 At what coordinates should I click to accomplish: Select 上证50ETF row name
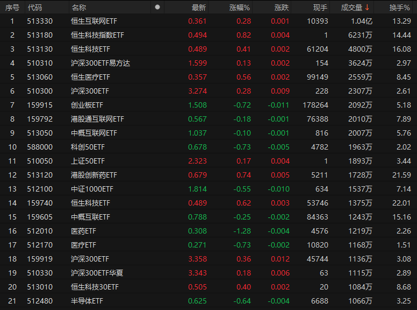[x=88, y=161]
